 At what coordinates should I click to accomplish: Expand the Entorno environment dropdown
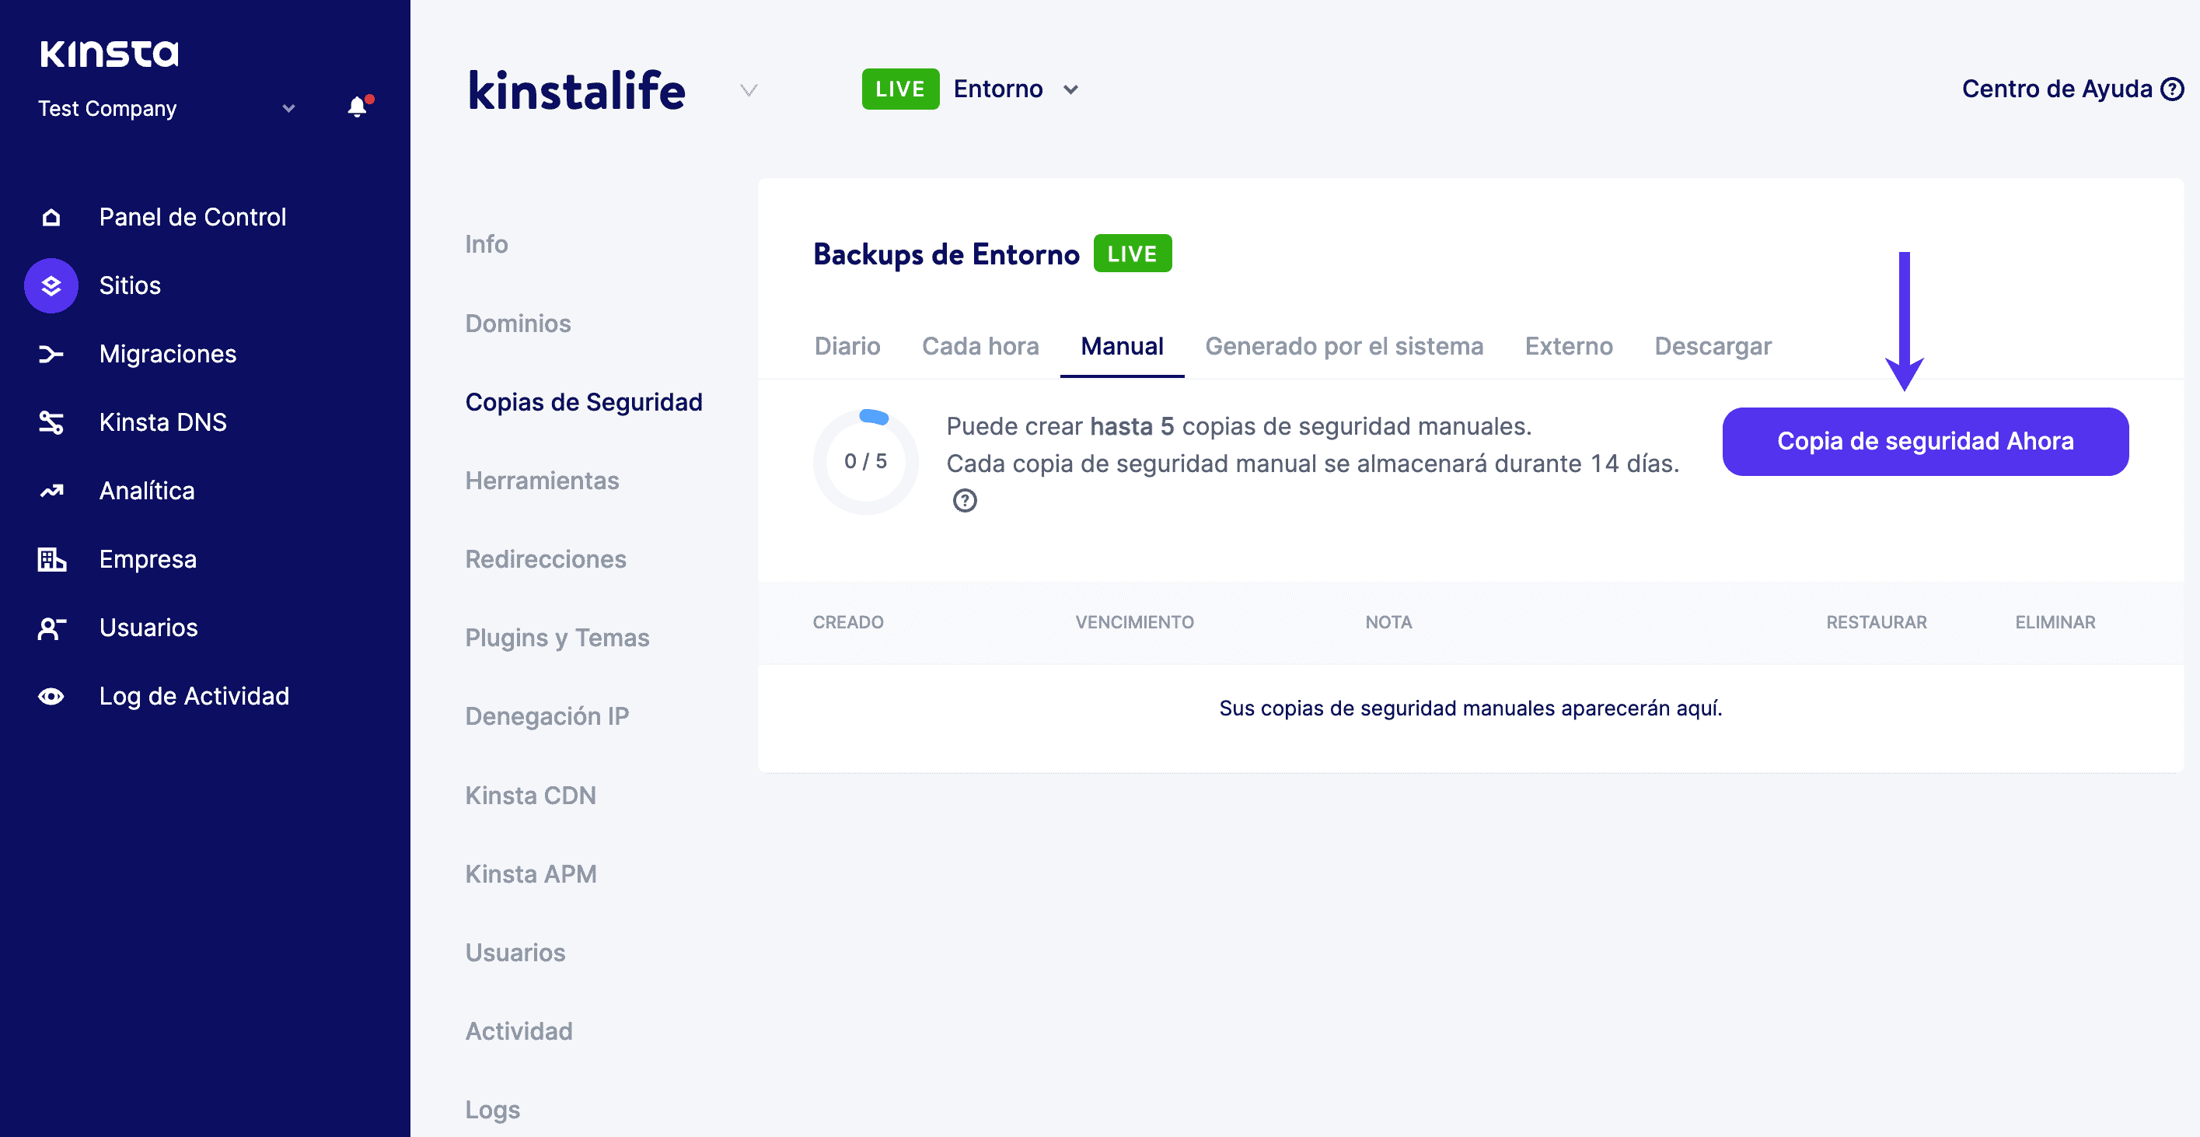point(1070,89)
